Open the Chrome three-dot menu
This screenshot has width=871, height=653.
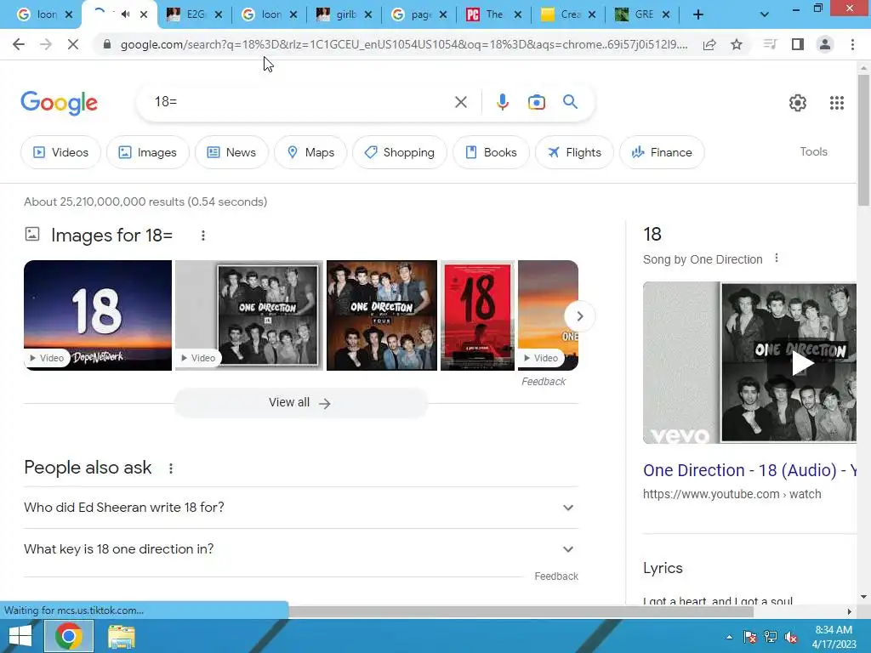(852, 44)
